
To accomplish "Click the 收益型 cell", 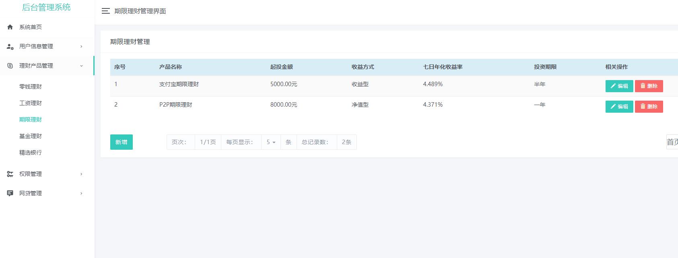I will pyautogui.click(x=360, y=84).
